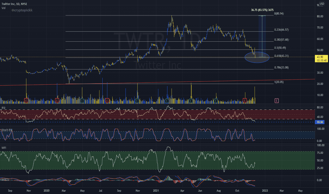This screenshot has width=329, height=194.
Task: Select the 0.618(43.31) Fibonacci level label
Action: 281,56
